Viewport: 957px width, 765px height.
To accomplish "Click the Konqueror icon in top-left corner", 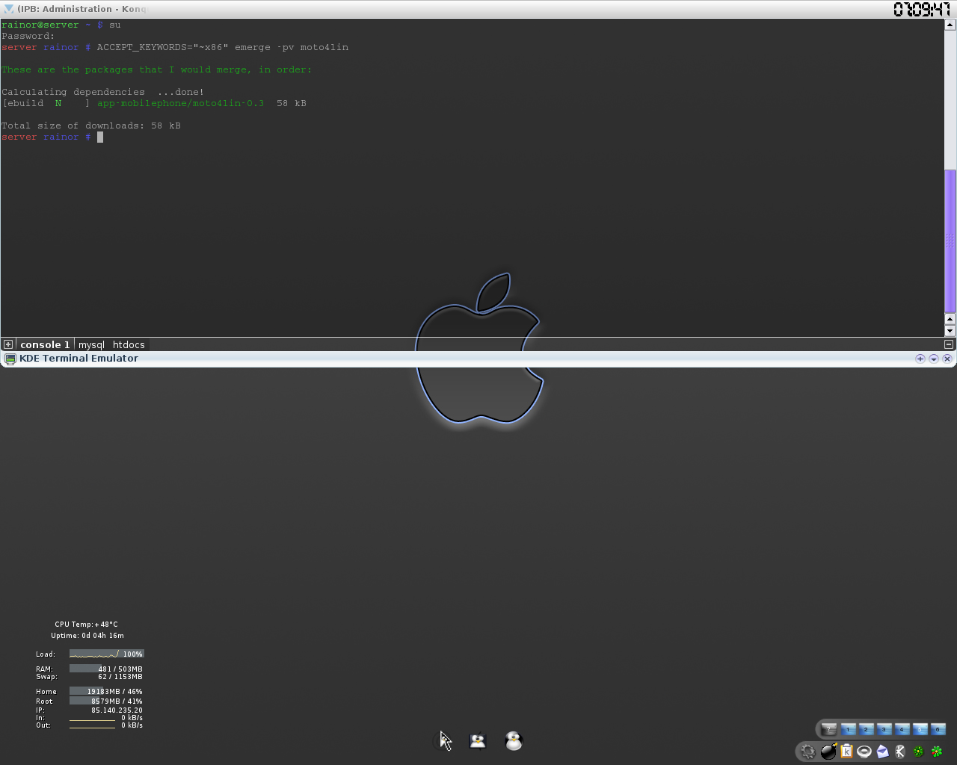I will [8, 9].
